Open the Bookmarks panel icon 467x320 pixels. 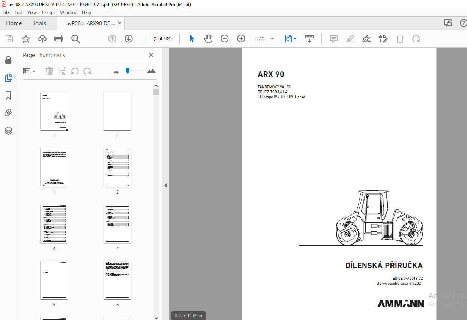coord(8,95)
